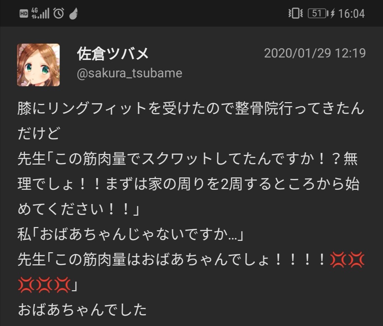Tap the 16:04 clock in status bar
Image resolution: width=383 pixels, height=326 pixels.
click(351, 13)
